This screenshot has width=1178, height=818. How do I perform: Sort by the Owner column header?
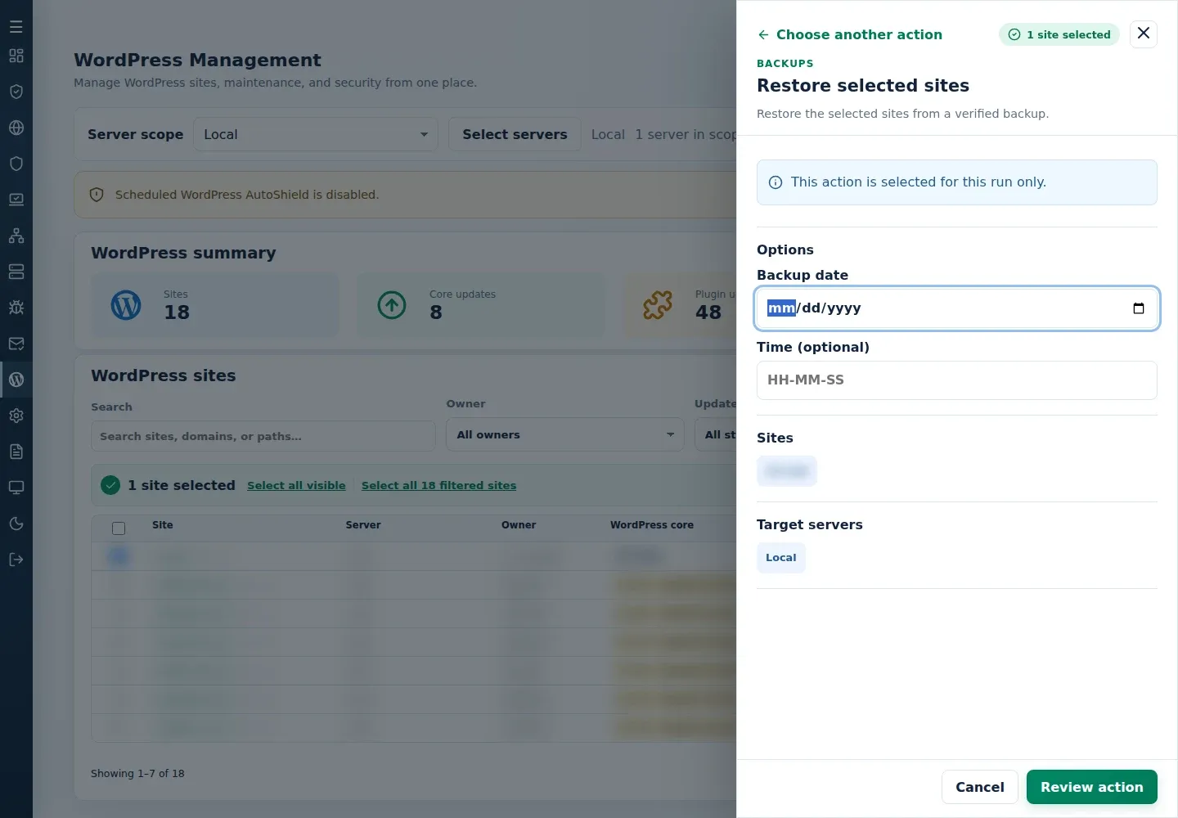point(519,525)
